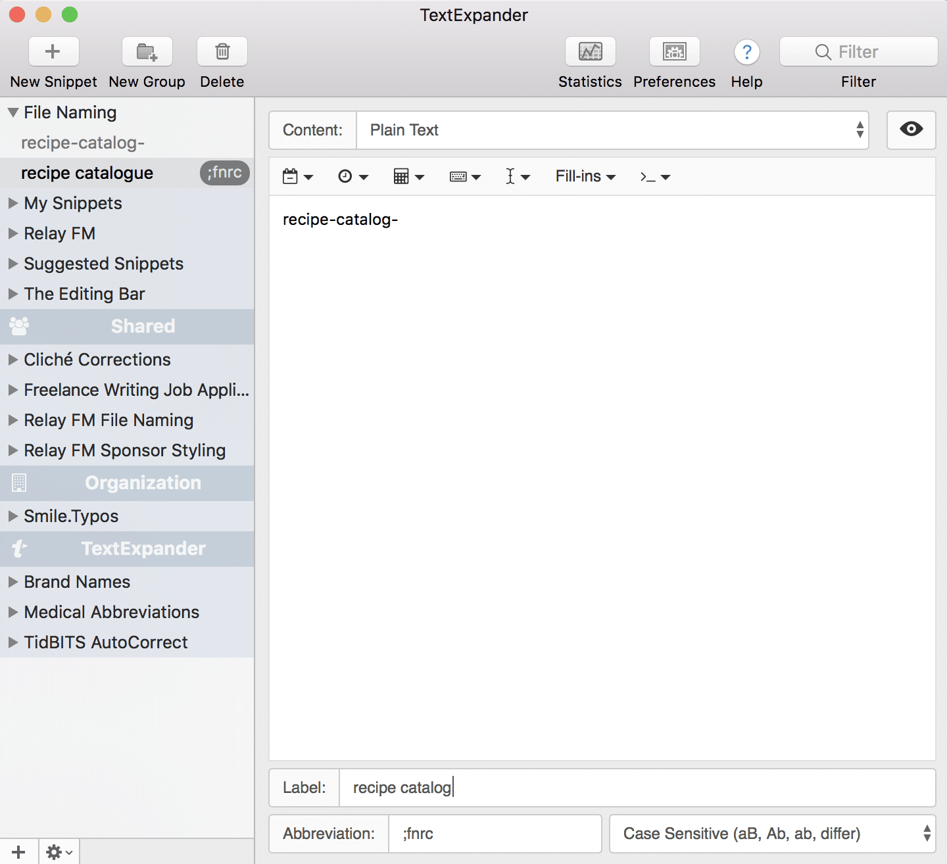This screenshot has width=947, height=864.
Task: Click inside the snippet content editor
Action: (602, 477)
